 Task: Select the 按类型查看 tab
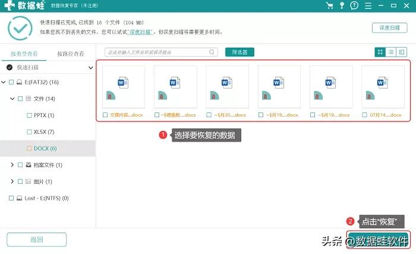(26, 53)
